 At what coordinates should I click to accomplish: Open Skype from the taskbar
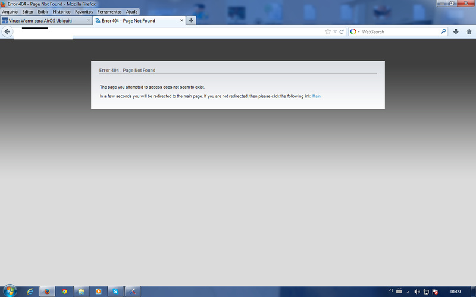point(115,292)
